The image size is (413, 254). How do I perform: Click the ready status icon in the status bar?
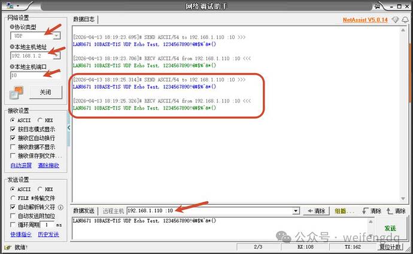8,247
